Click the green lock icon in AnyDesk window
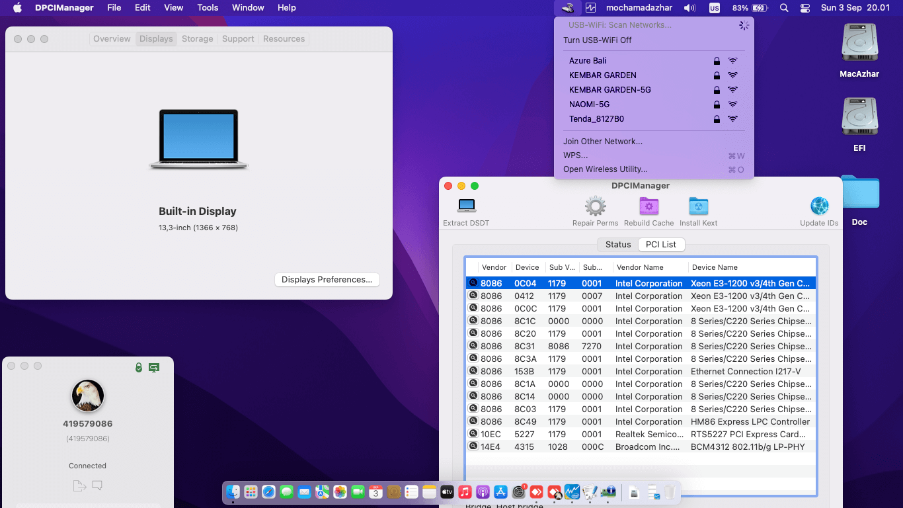The height and width of the screenshot is (508, 903). coord(139,367)
